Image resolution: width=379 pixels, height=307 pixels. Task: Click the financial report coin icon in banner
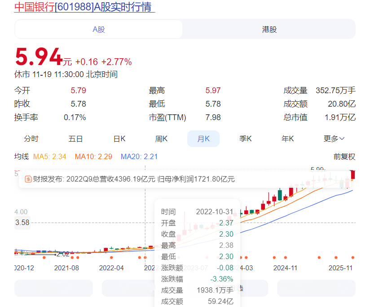pyautogui.click(x=28, y=179)
